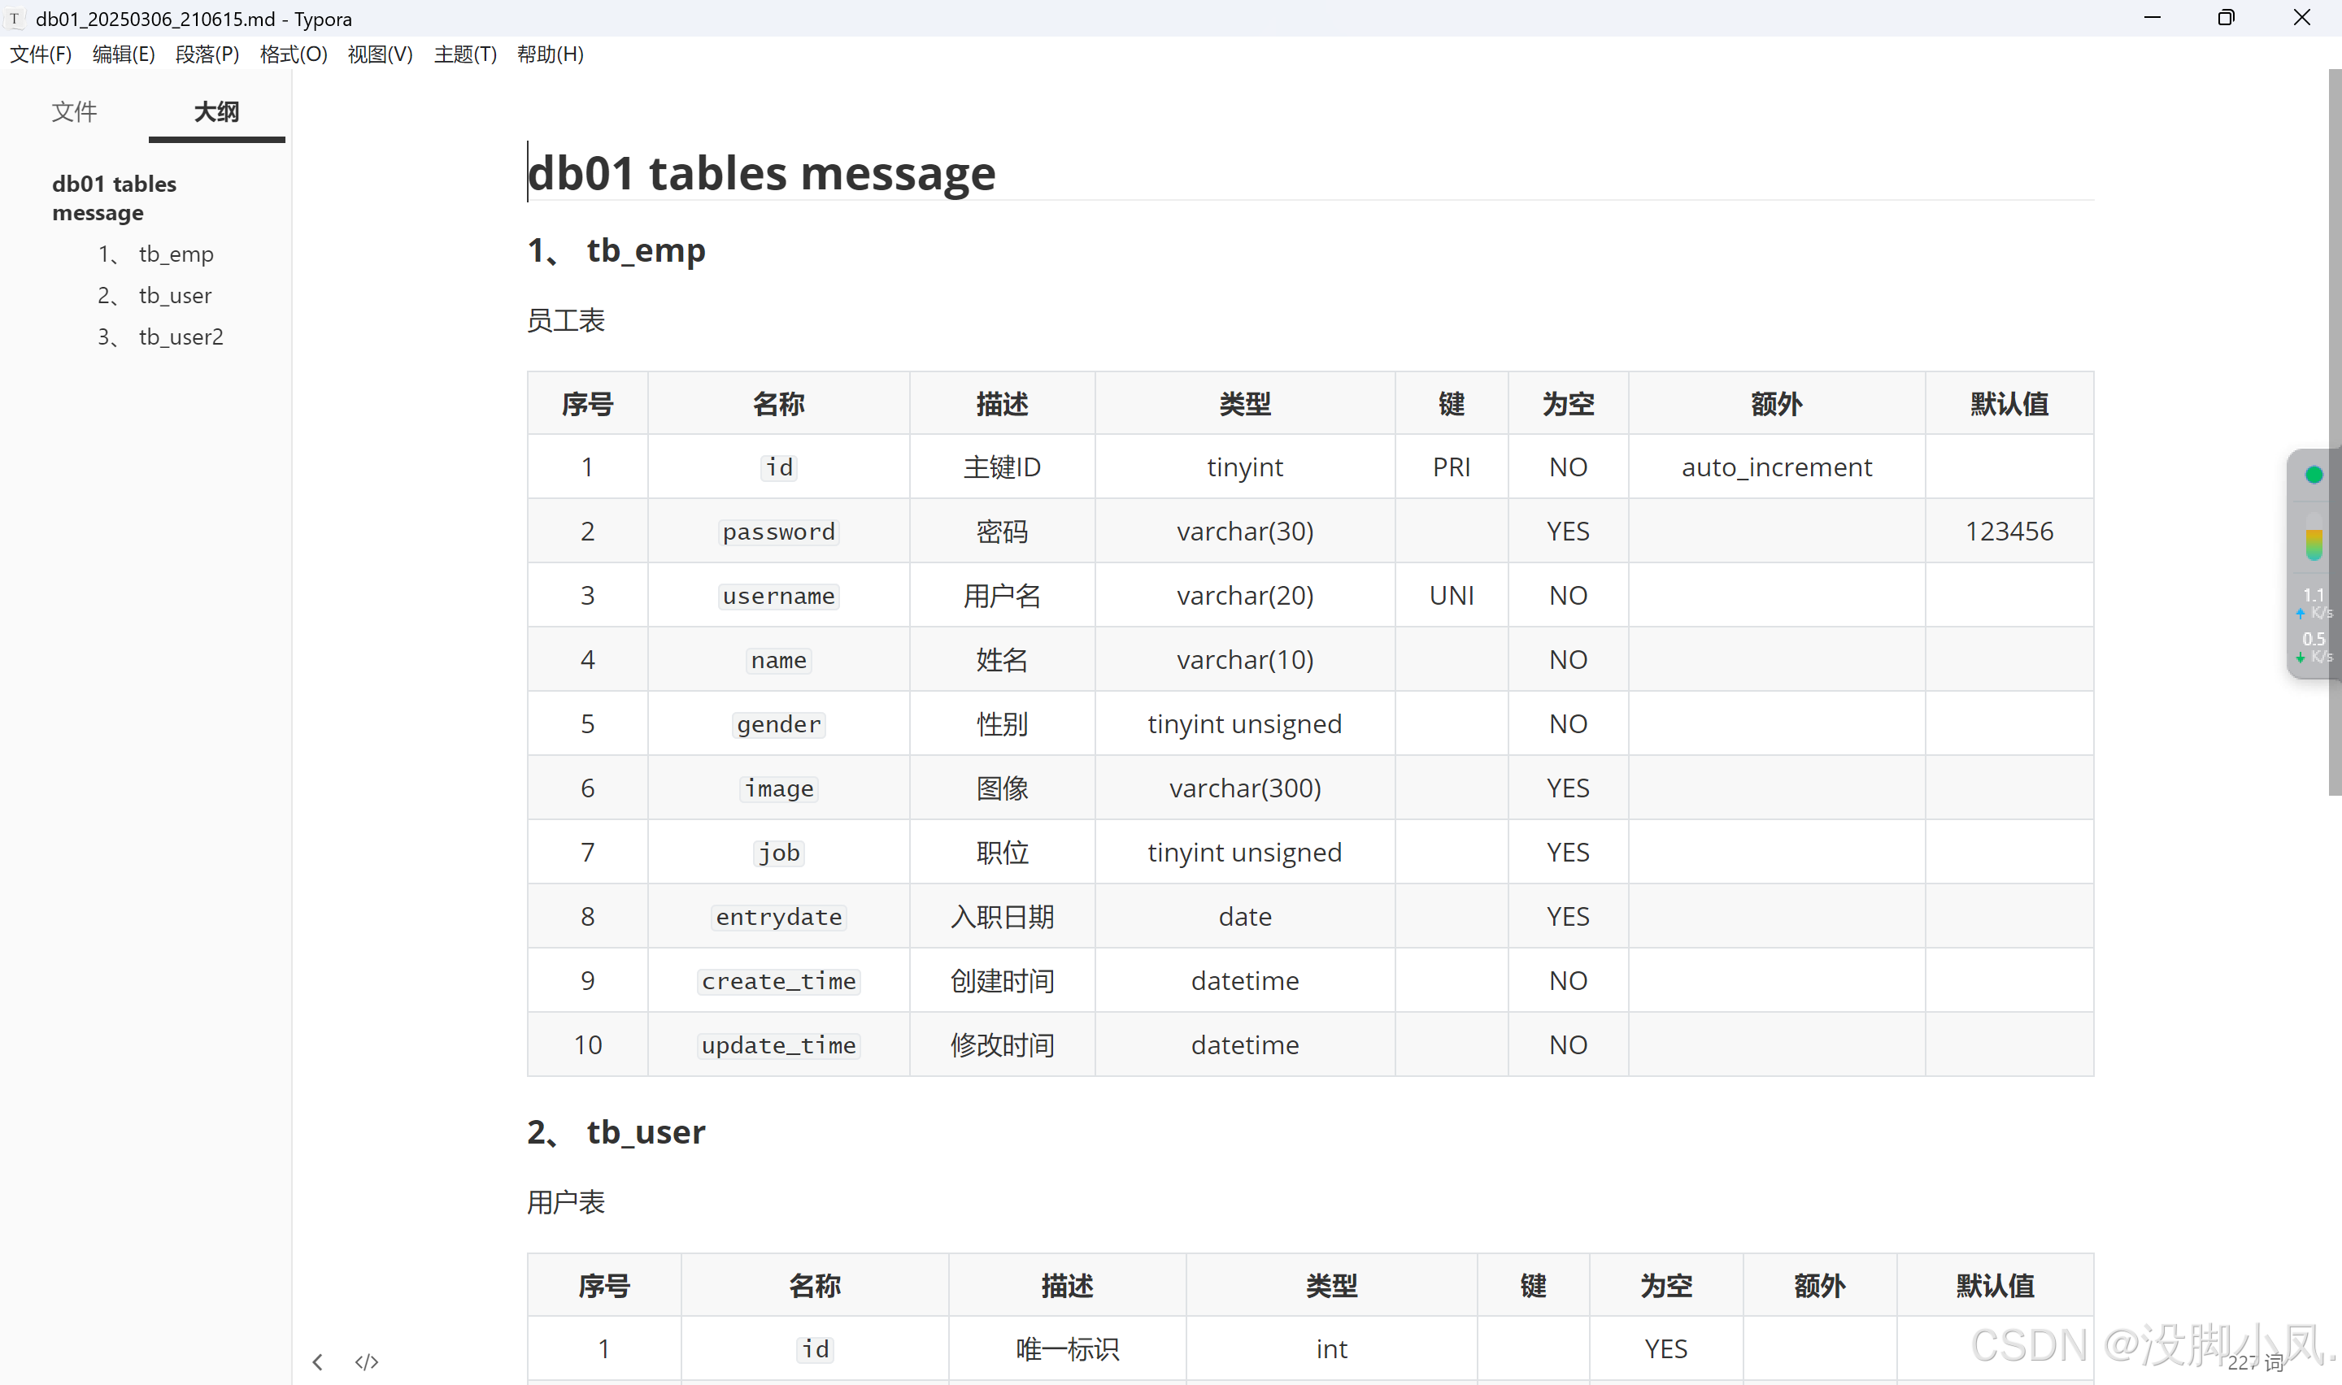2342x1385 pixels.
Task: Click the Typora app icon in title bar
Action: (14, 18)
